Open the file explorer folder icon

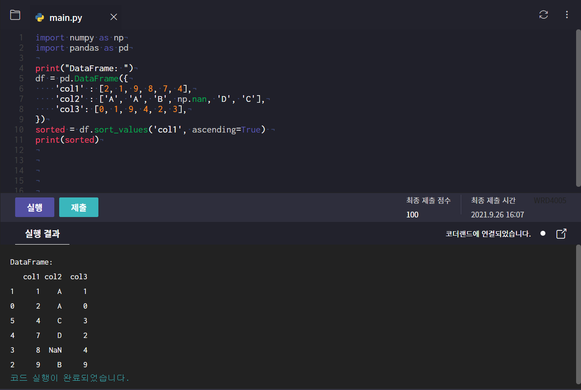point(15,15)
